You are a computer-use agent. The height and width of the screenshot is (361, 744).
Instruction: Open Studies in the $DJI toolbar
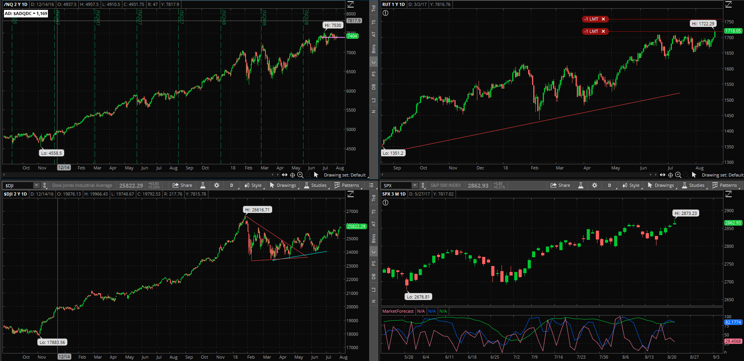tap(315, 185)
